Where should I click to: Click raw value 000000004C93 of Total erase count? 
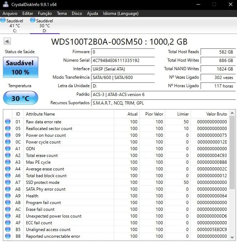pyautogui.click(x=212, y=156)
